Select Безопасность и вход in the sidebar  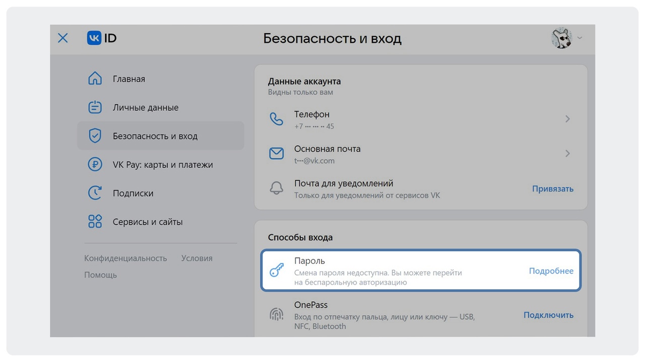tap(161, 136)
